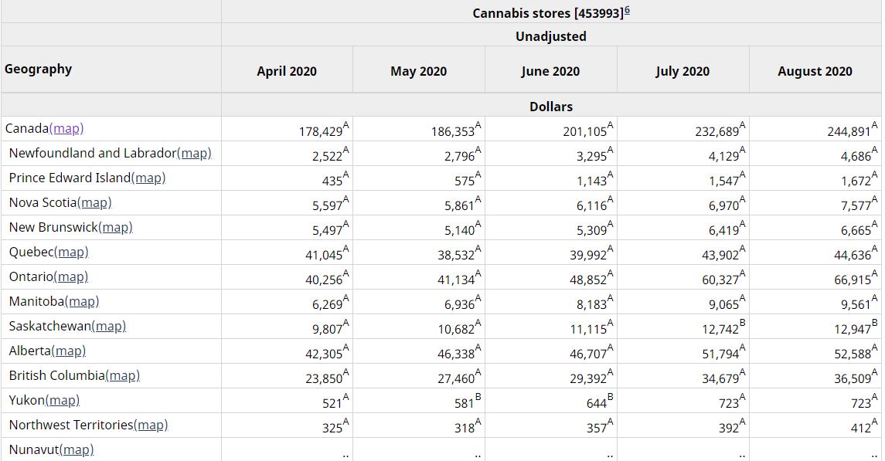Follow the Northwest Territories map link
Screen dimensions: 885x461
[x=151, y=425]
